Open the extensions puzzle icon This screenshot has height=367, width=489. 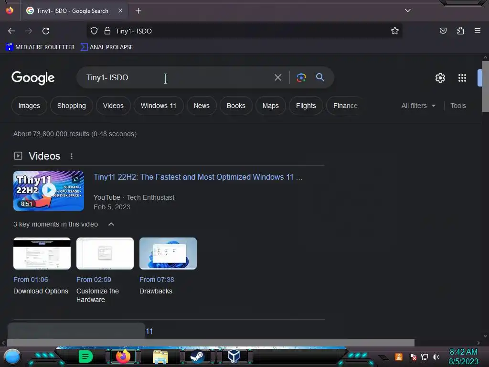(460, 31)
